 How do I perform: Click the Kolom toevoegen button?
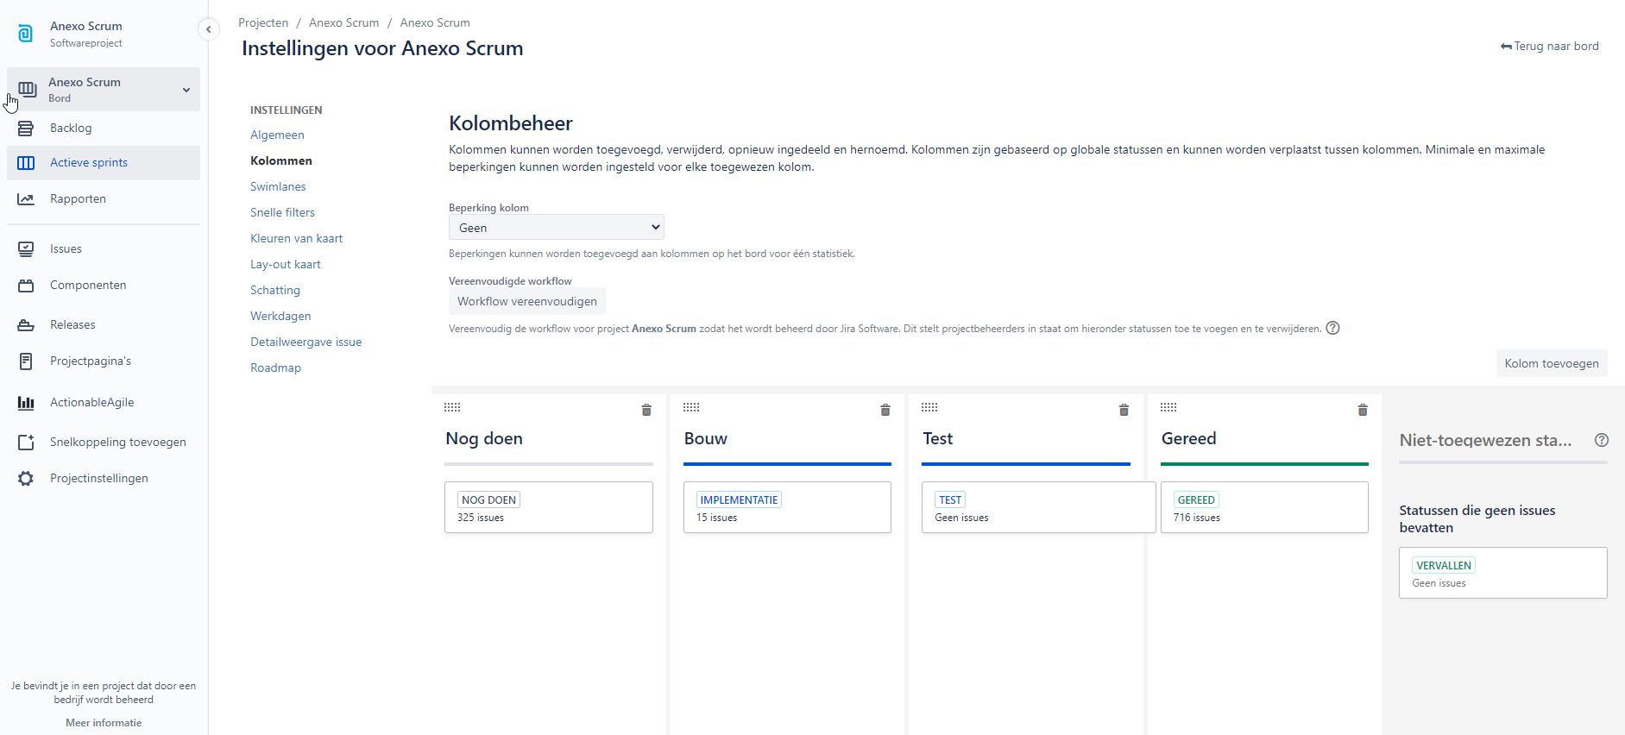coord(1552,363)
